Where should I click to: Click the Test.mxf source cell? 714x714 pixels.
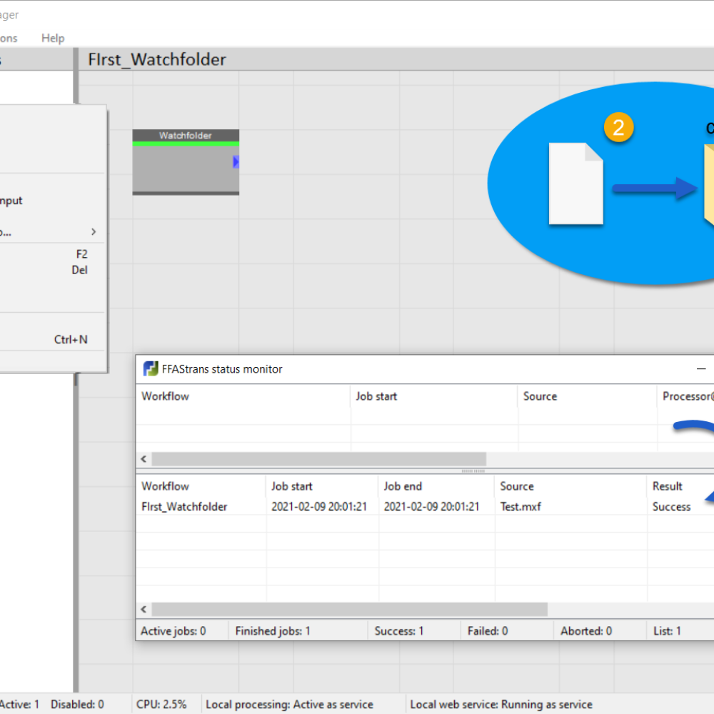click(x=521, y=507)
